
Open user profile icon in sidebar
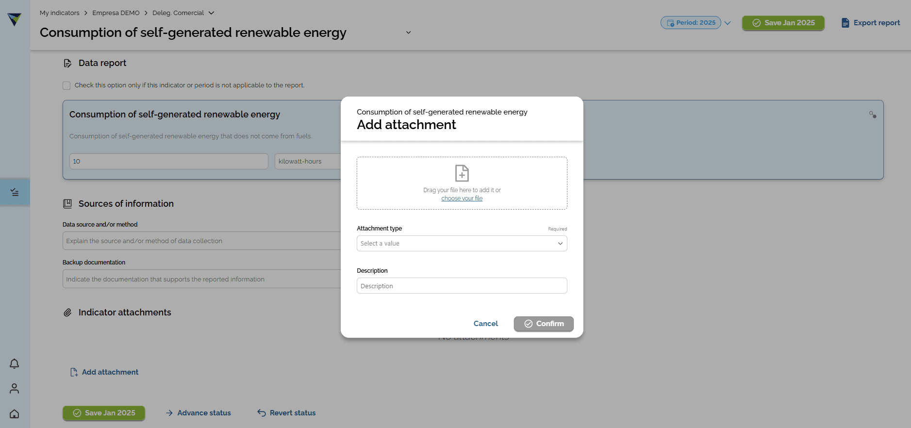click(x=15, y=388)
